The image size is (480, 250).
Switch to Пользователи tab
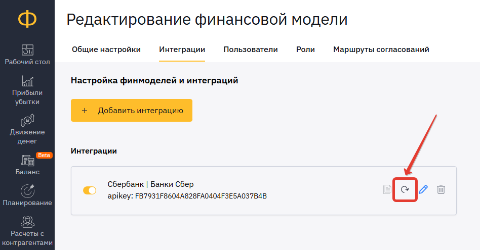[x=251, y=49]
